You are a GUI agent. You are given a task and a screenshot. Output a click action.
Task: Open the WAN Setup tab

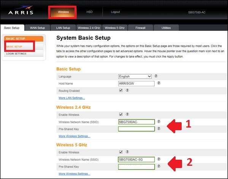pyautogui.click(x=38, y=28)
